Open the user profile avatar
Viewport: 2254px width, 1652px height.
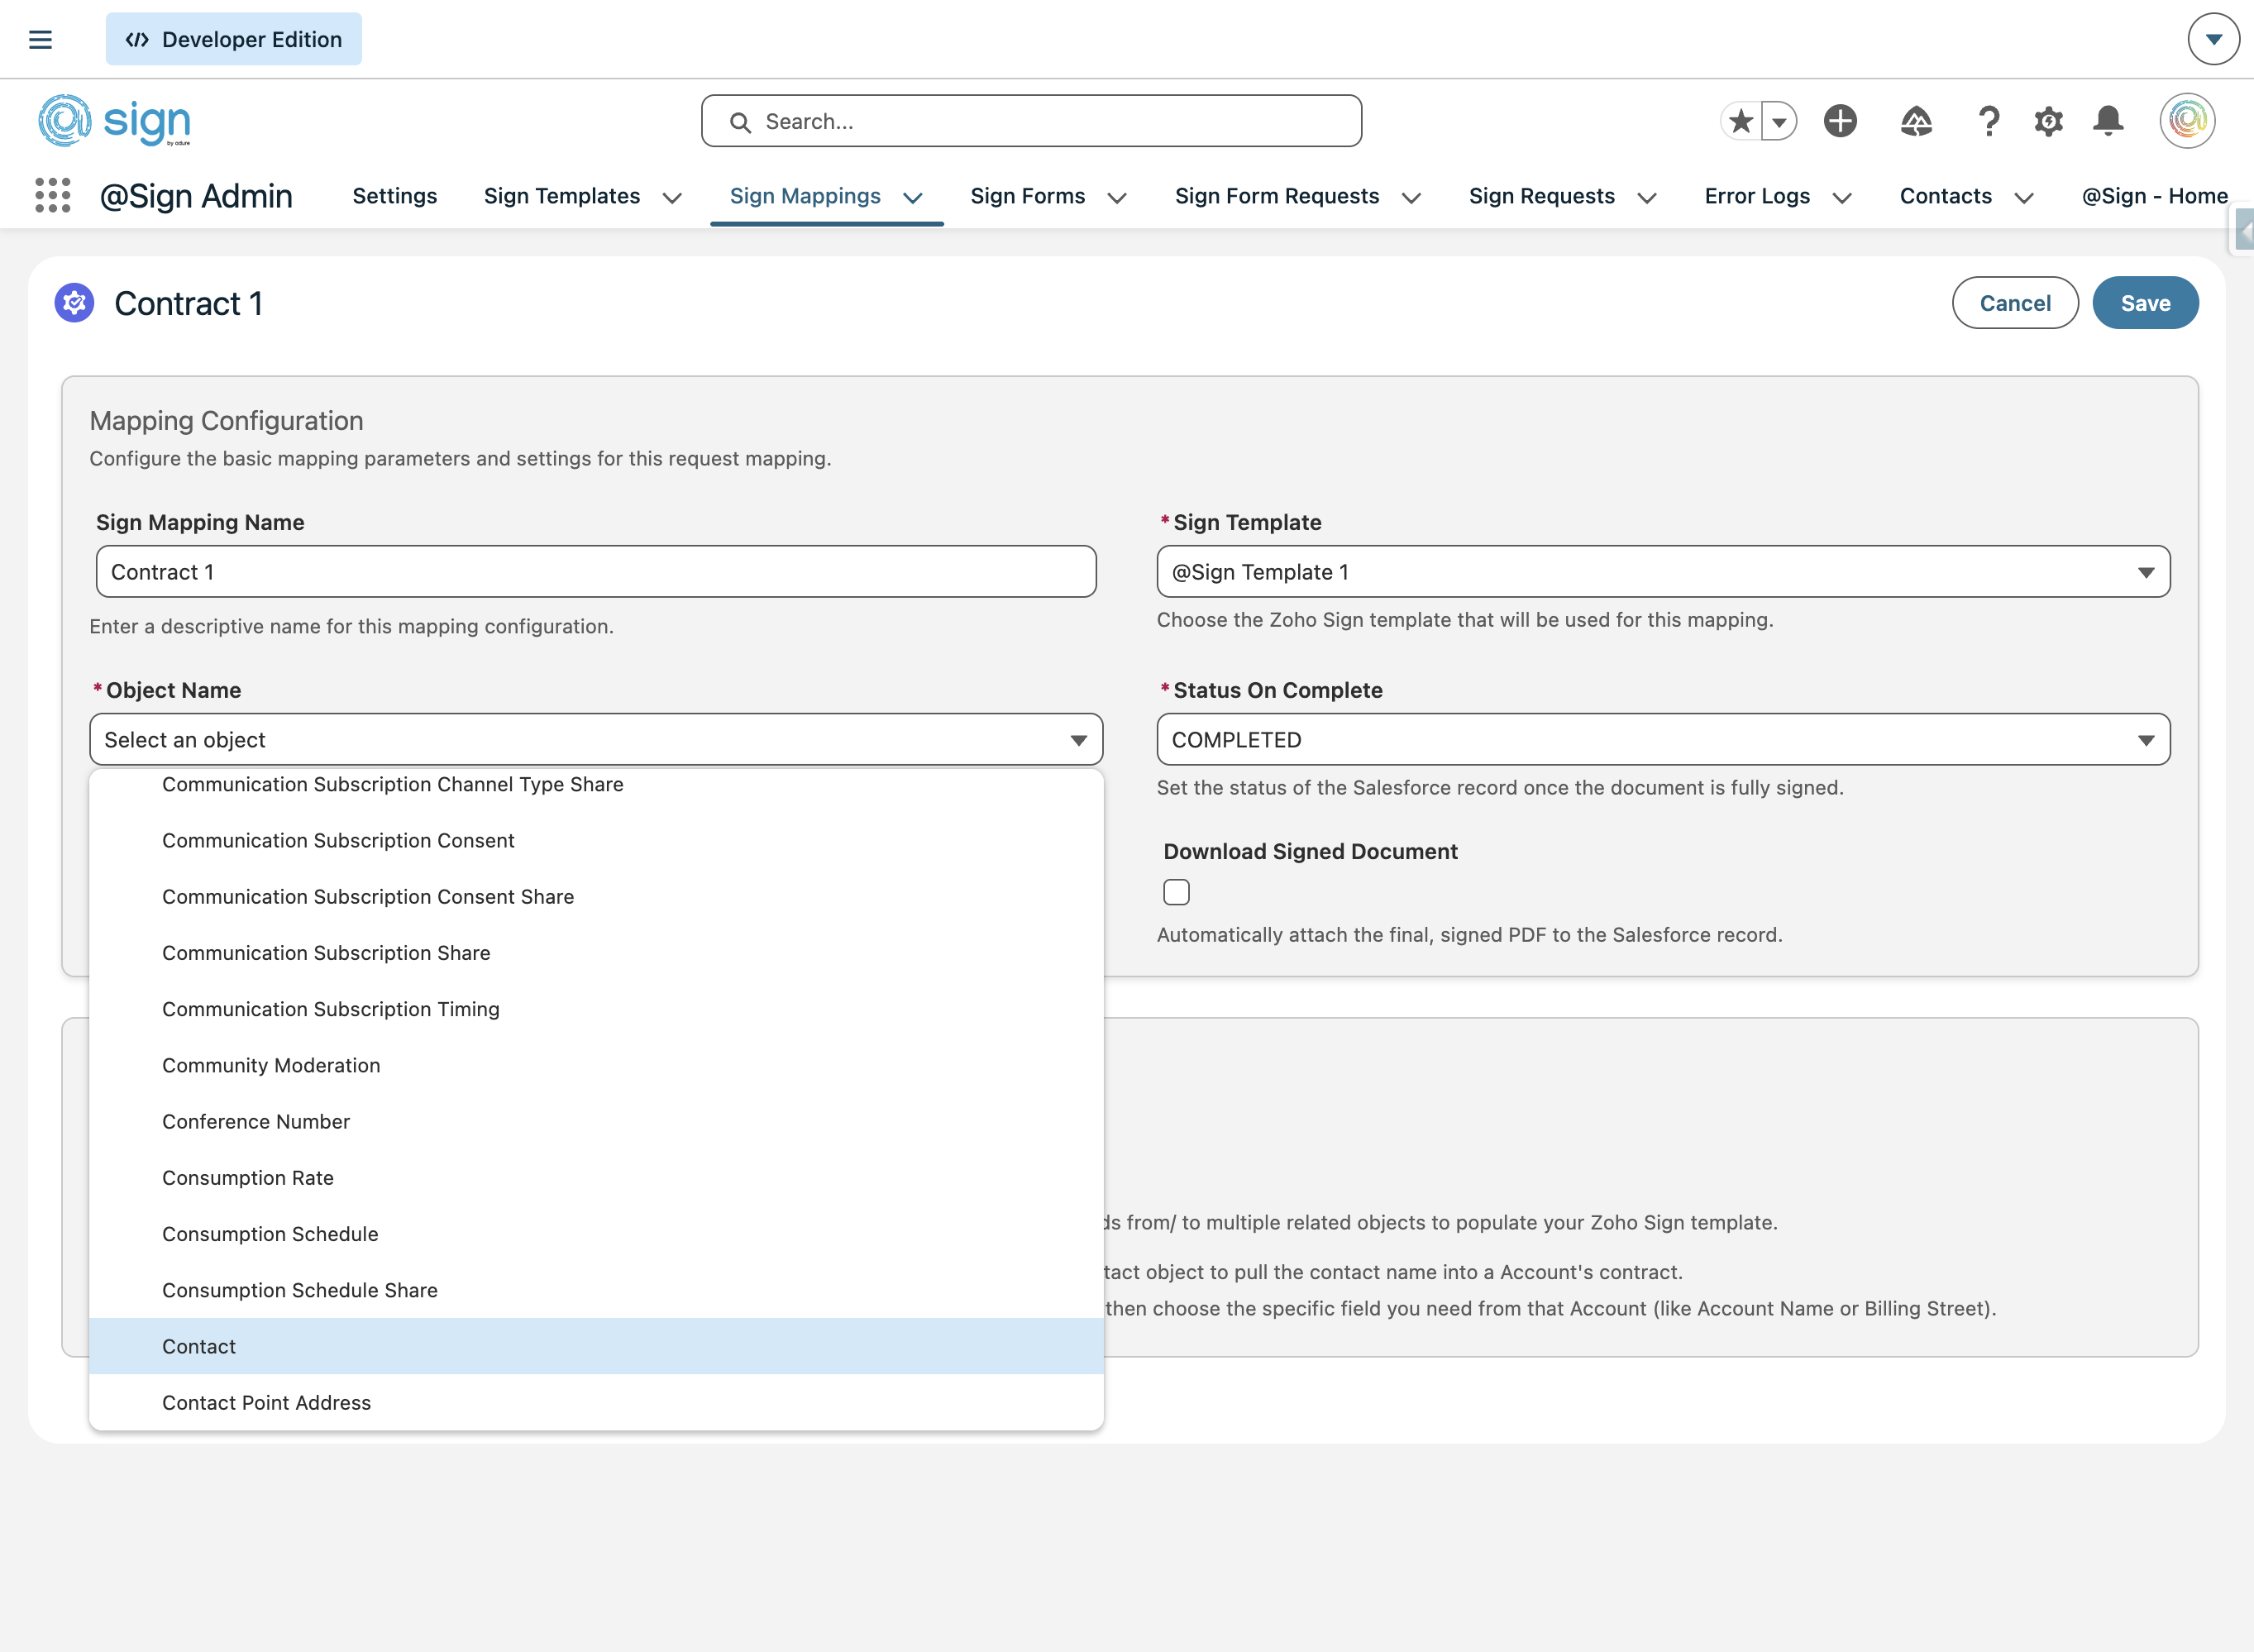click(2187, 121)
